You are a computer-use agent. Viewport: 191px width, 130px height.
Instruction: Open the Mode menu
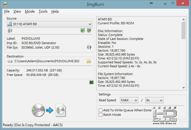tap(30, 11)
